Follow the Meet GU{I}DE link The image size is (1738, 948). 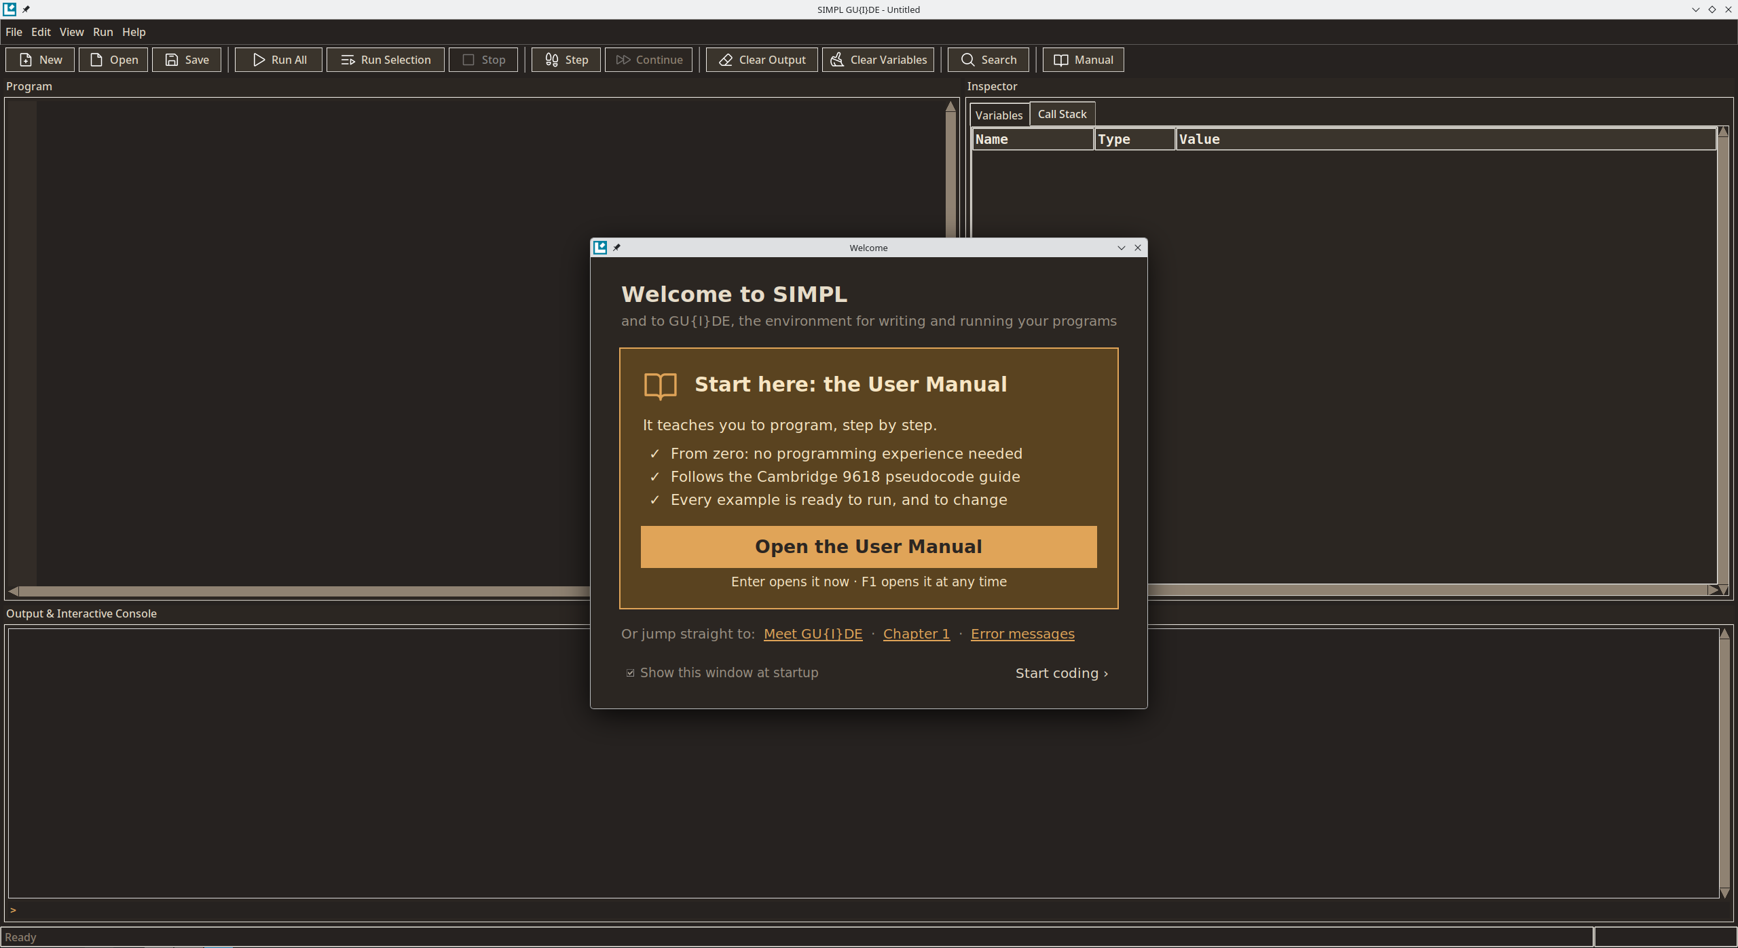point(813,634)
